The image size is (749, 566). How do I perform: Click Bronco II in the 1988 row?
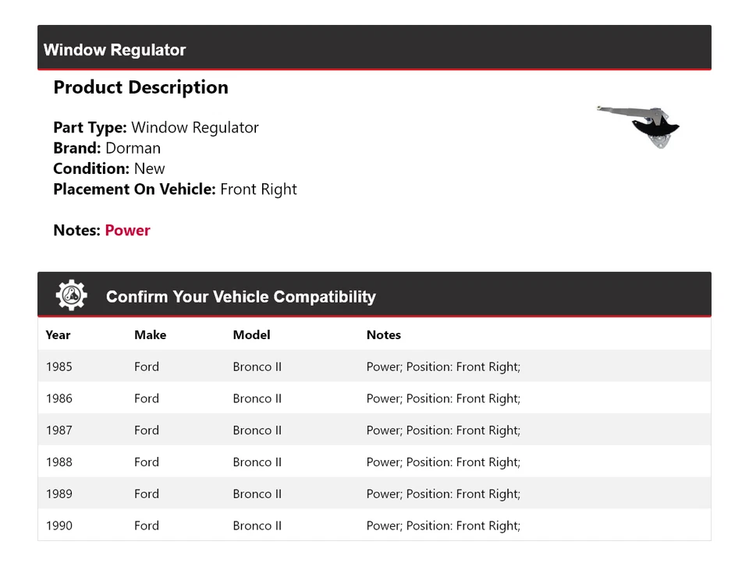(x=257, y=462)
